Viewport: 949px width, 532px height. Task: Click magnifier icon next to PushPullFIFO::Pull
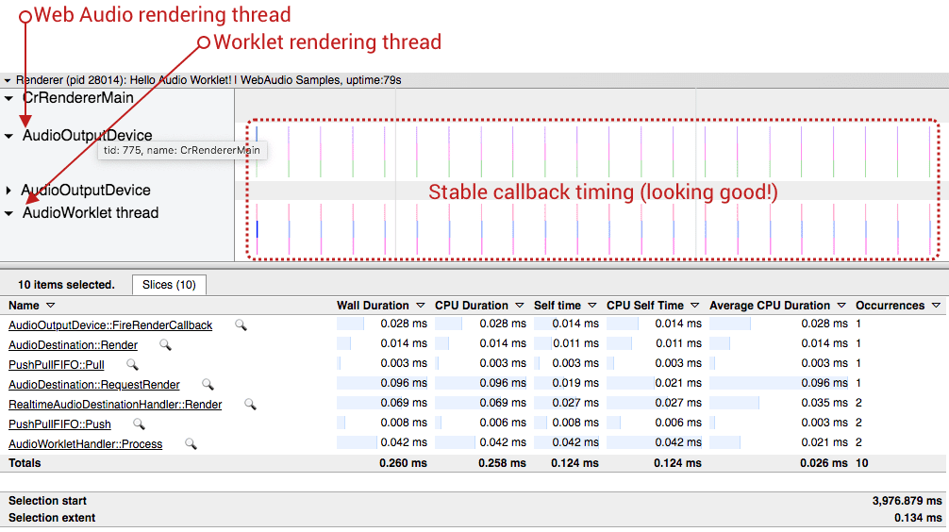click(x=132, y=364)
